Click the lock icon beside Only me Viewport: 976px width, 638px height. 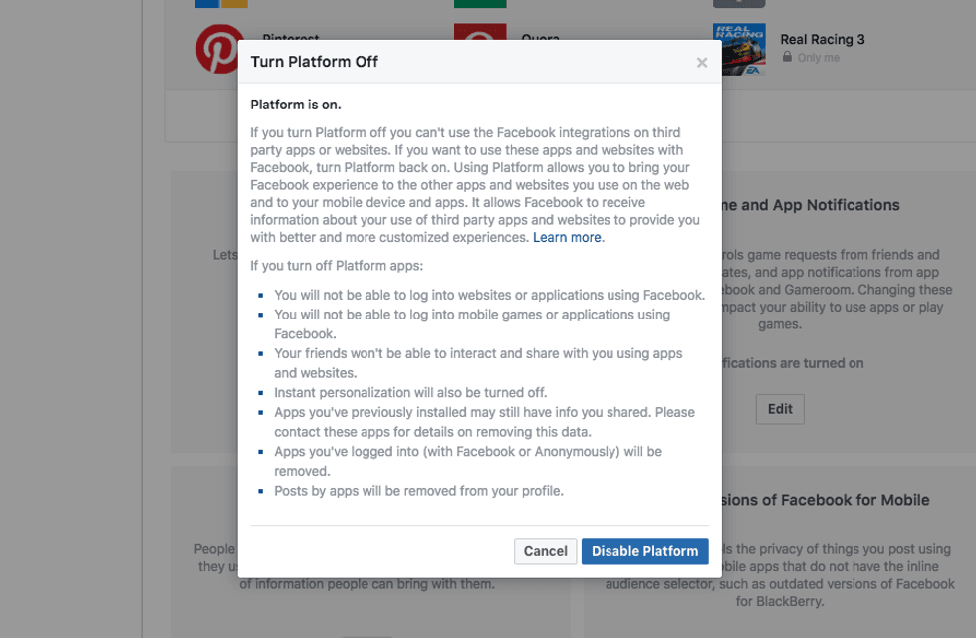tap(788, 58)
